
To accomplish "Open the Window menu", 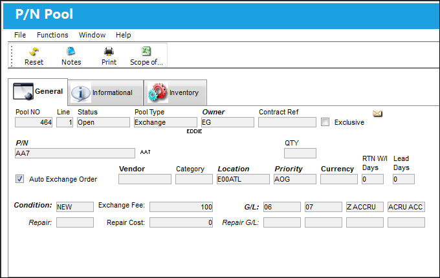I will (92, 35).
